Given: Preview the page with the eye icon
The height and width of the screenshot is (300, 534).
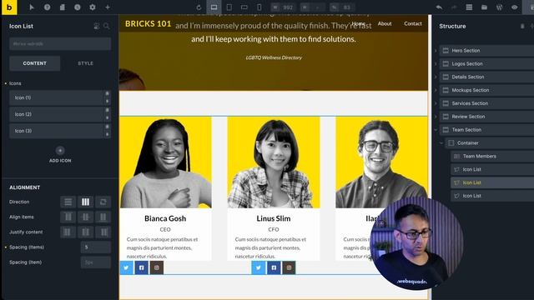Looking at the screenshot, I should point(514,7).
